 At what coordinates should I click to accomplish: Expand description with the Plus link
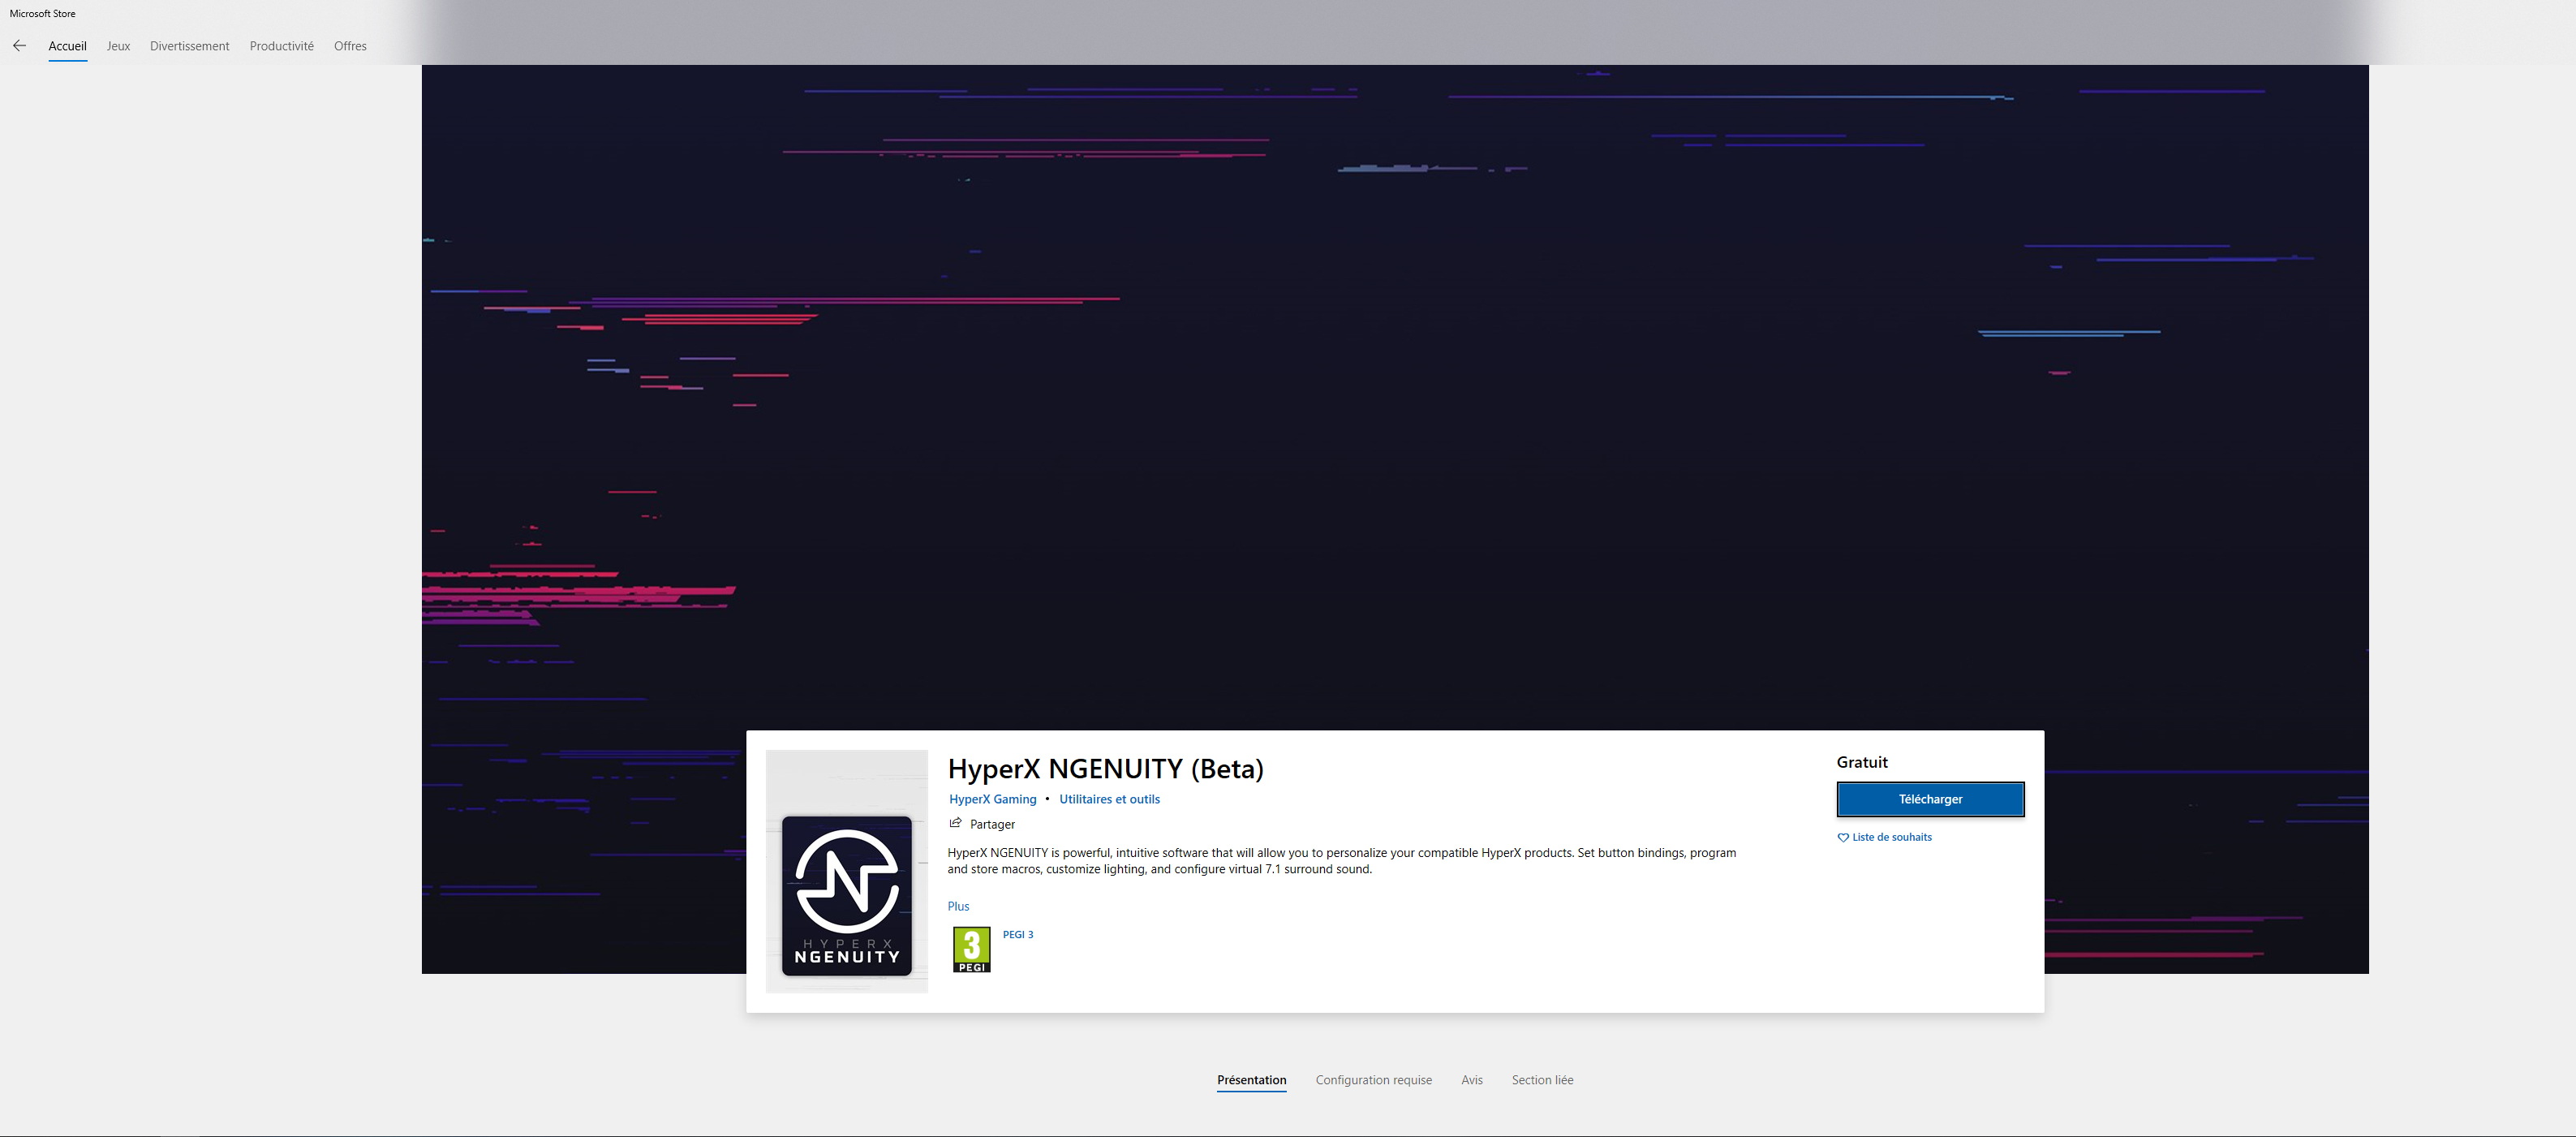pyautogui.click(x=958, y=906)
